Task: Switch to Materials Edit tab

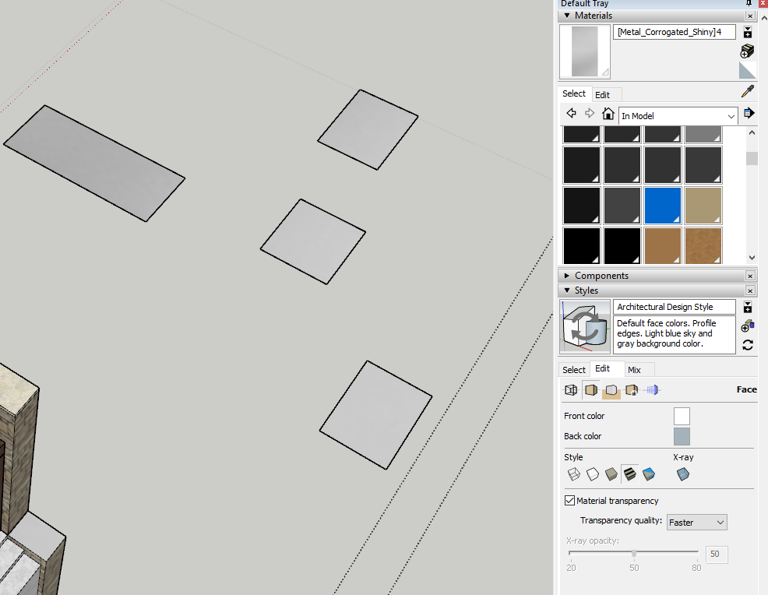Action: 602,94
